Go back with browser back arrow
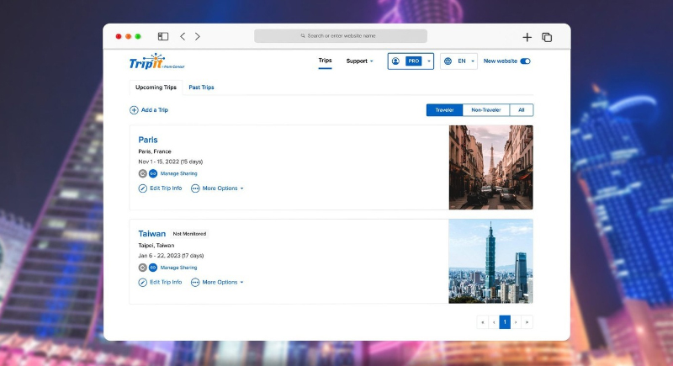The width and height of the screenshot is (673, 366). coord(183,37)
